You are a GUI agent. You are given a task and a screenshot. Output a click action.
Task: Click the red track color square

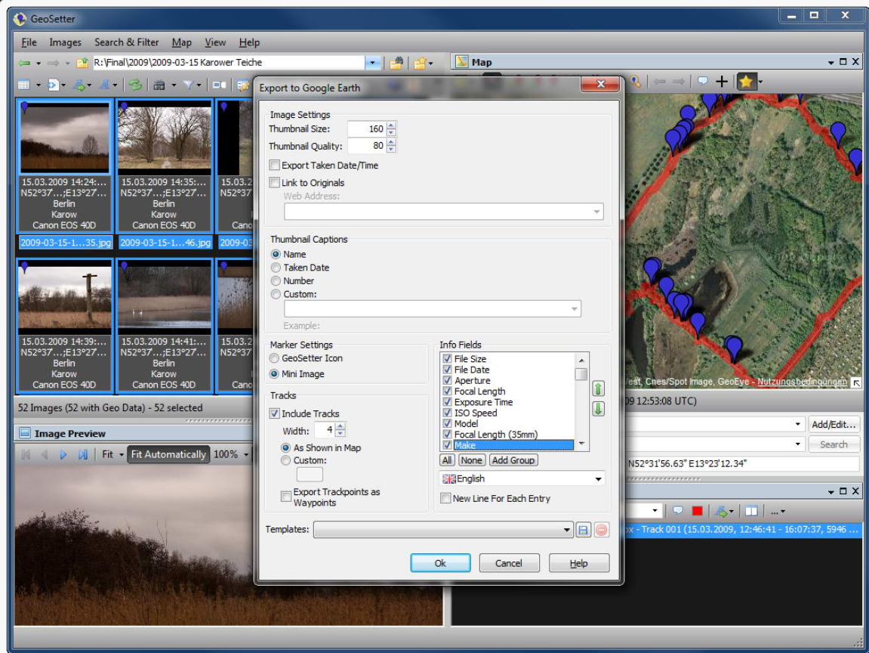[x=697, y=511]
